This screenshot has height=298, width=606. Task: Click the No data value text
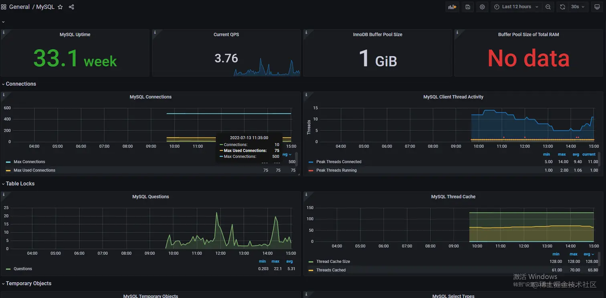pyautogui.click(x=528, y=58)
